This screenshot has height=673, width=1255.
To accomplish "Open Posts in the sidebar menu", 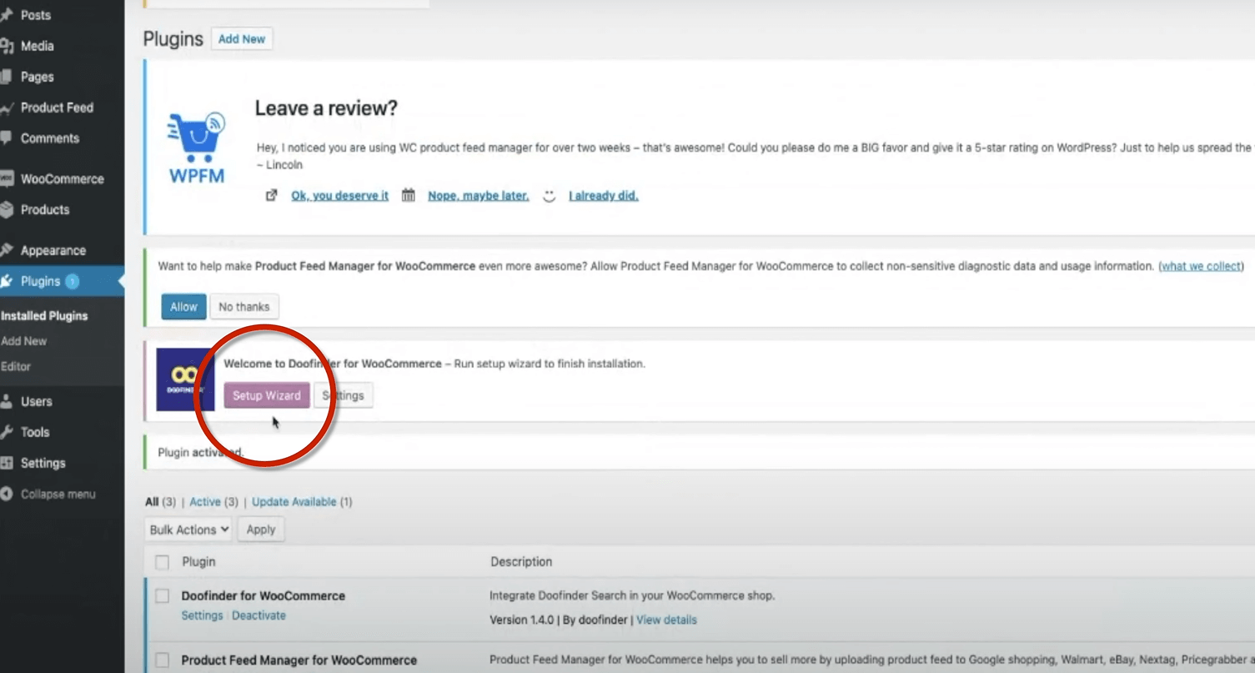I will point(36,15).
